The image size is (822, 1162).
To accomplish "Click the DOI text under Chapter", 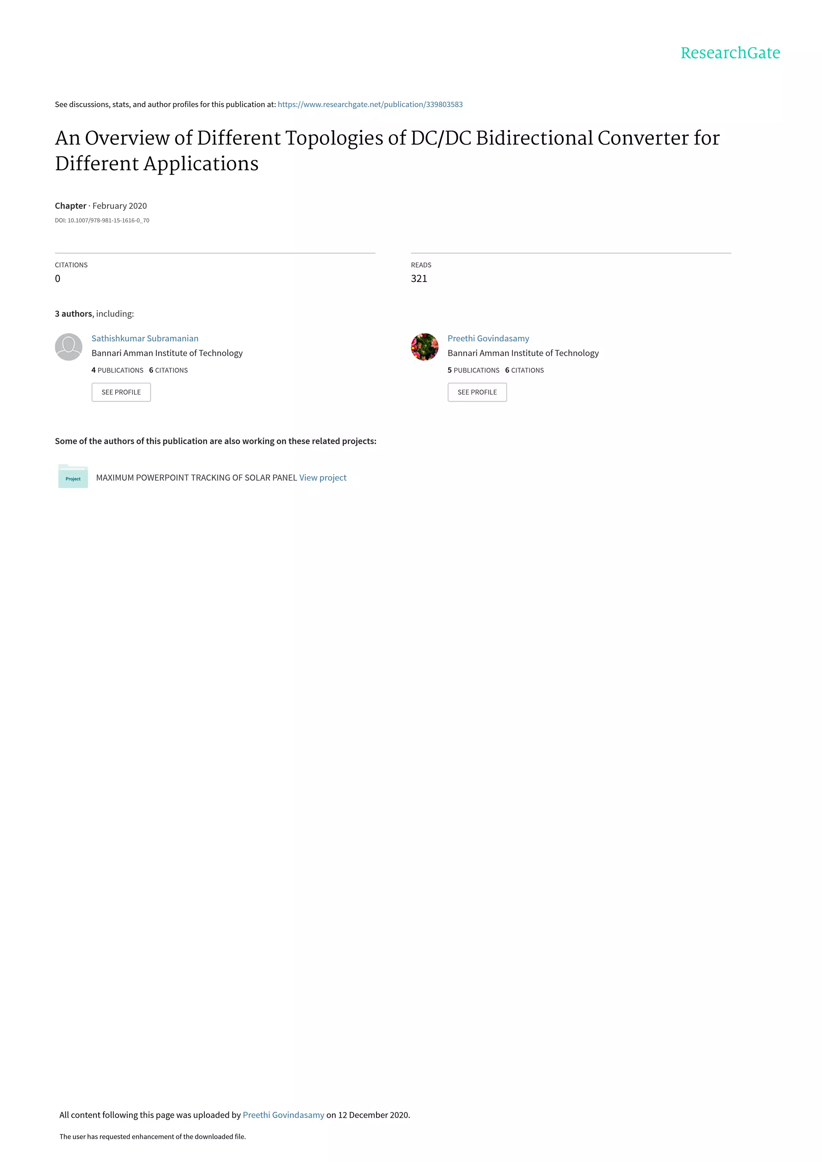I will [102, 220].
